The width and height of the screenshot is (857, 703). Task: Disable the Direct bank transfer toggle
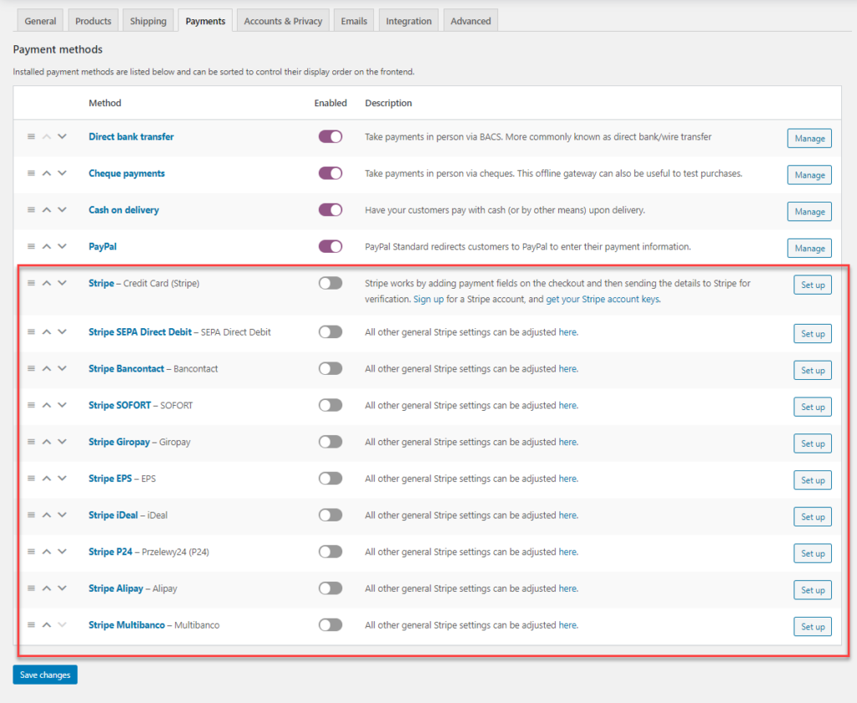click(331, 136)
